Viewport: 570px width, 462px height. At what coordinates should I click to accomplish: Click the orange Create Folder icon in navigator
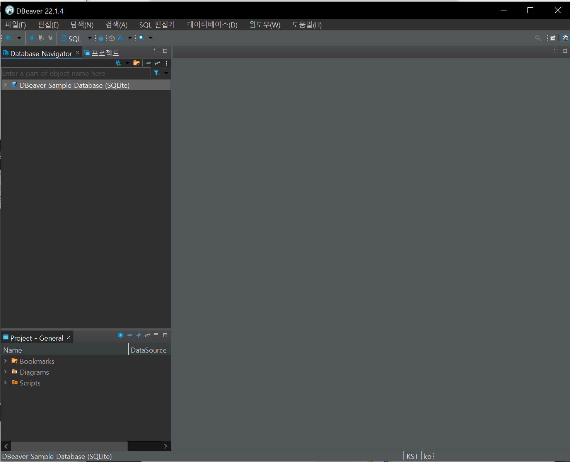point(137,63)
